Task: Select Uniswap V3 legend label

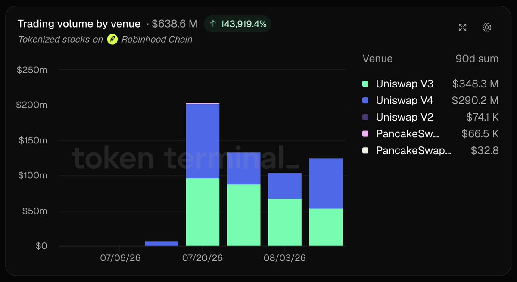Action: point(405,84)
